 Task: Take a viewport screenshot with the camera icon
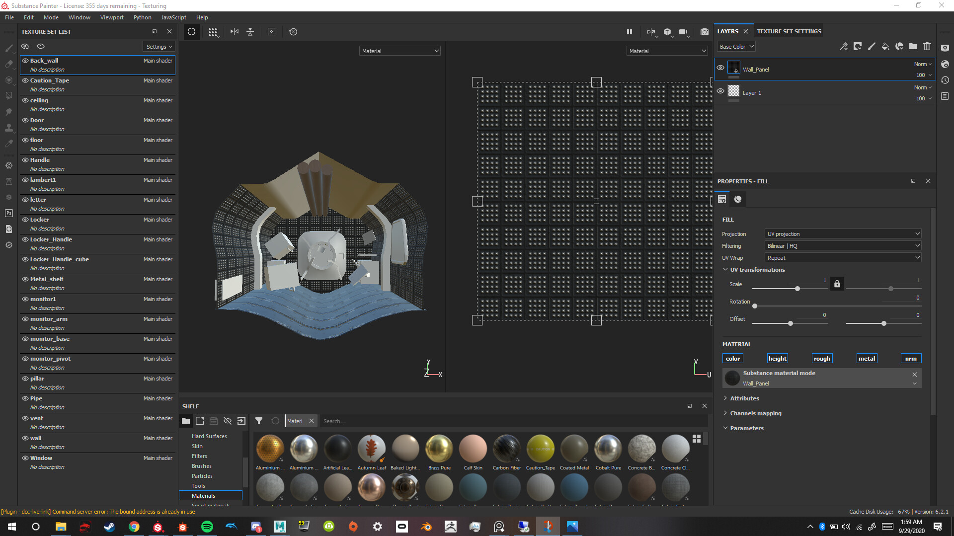tap(704, 32)
